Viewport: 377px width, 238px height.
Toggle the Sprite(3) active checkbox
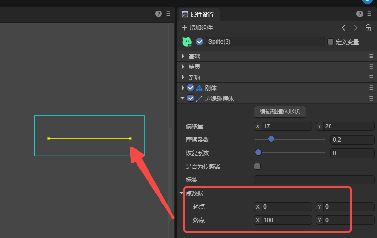pos(200,42)
